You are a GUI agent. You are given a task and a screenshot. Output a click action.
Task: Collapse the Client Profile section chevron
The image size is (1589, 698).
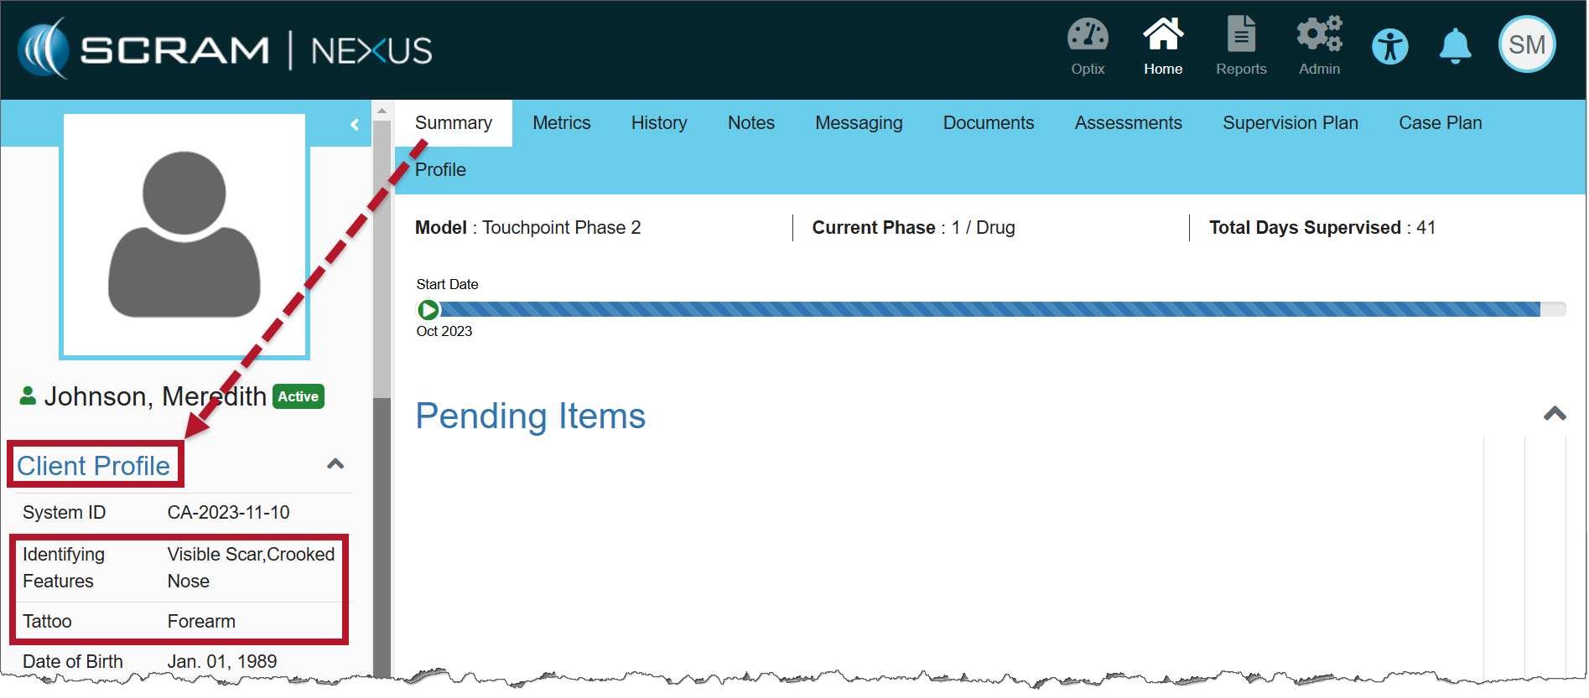point(335,464)
